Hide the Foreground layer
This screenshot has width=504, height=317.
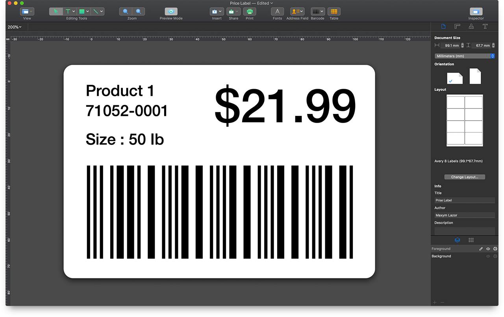click(x=488, y=248)
